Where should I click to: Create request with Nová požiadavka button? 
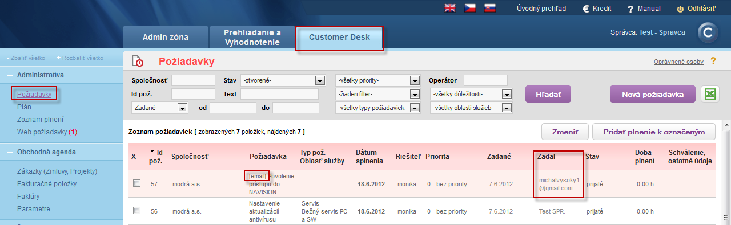coord(653,95)
